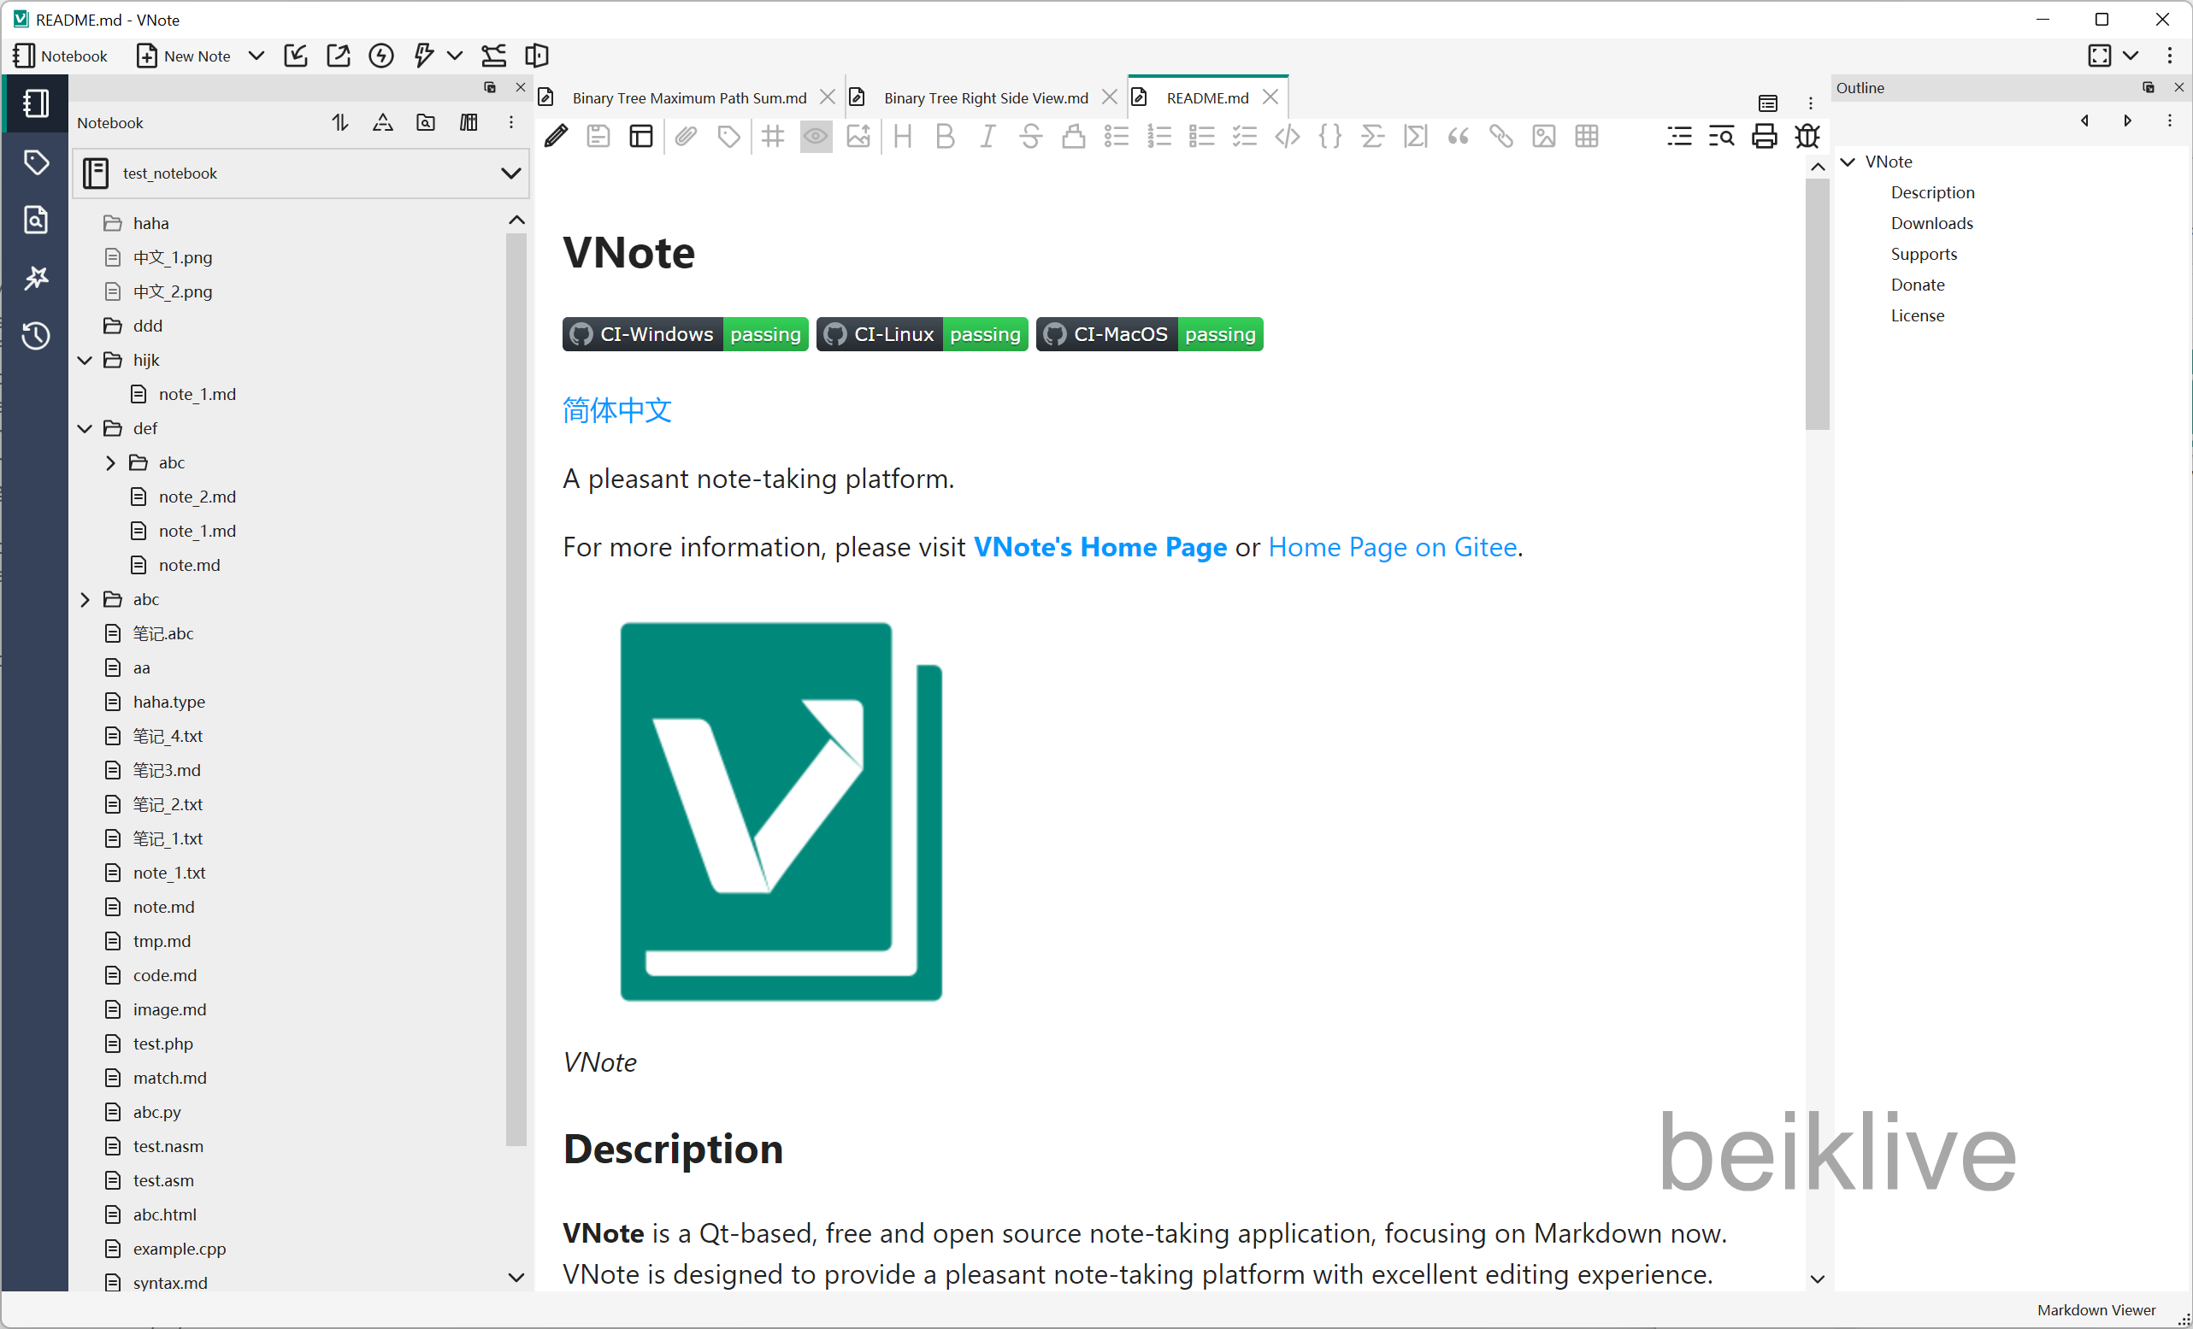Switch to Binary Tree Right Side View.md tab

985,97
